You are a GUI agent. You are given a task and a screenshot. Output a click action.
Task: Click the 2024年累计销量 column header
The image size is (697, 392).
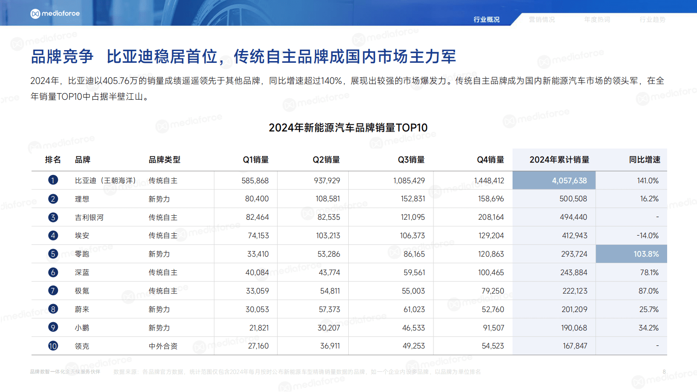click(559, 160)
